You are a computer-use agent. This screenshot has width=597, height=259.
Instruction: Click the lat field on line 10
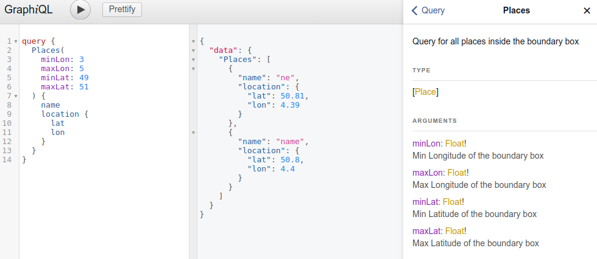coord(58,123)
